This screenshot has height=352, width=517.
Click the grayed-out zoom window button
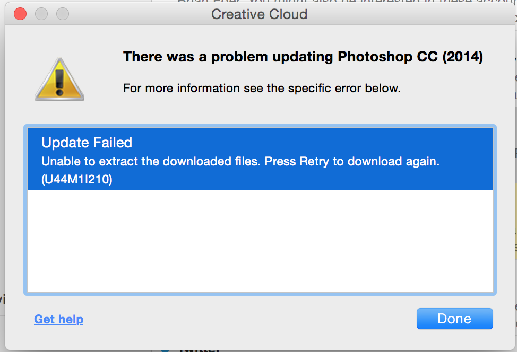tap(63, 13)
